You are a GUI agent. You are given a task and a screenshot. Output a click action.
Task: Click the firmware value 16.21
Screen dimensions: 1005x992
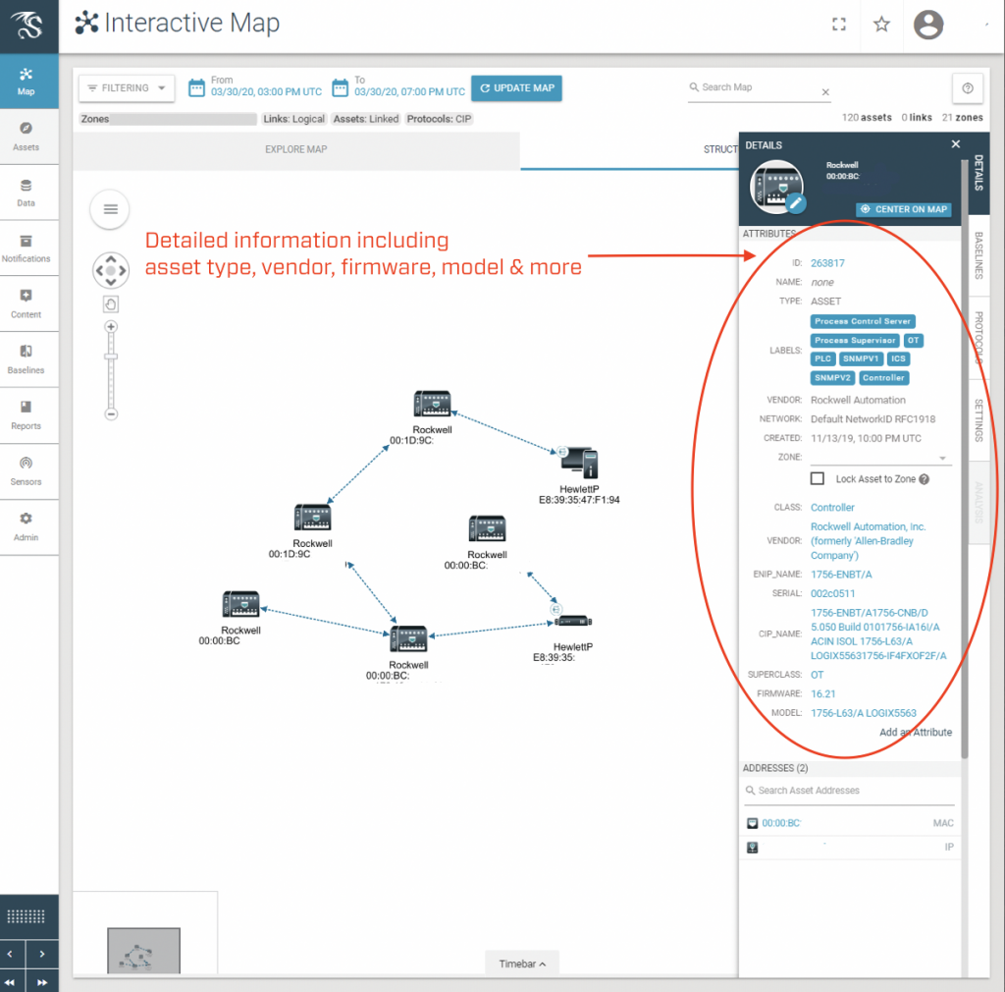tap(823, 693)
